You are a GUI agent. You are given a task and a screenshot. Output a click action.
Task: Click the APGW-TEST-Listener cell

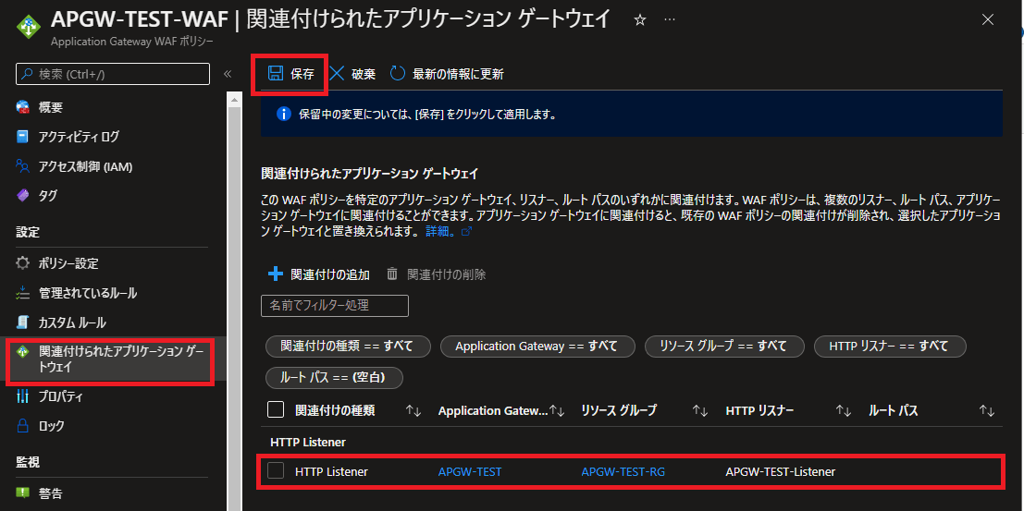click(x=781, y=472)
